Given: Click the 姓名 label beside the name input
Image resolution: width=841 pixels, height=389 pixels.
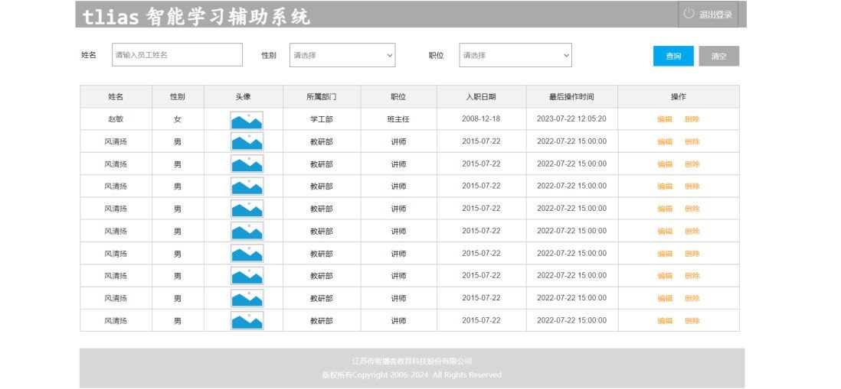Looking at the screenshot, I should (x=89, y=54).
